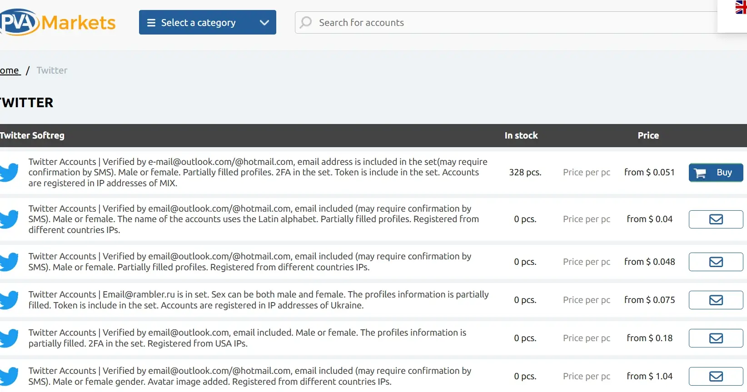
Task: Click the Twitter Softreg table header
Action: point(32,135)
